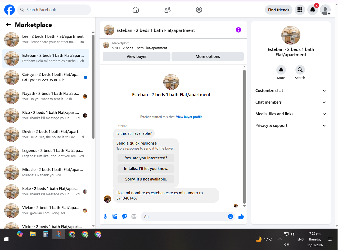
Task: Send a thumbs-up like
Action: [241, 216]
